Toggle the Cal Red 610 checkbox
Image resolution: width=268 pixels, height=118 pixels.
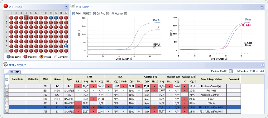94,13
